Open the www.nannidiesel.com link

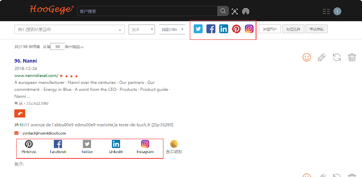pos(36,75)
